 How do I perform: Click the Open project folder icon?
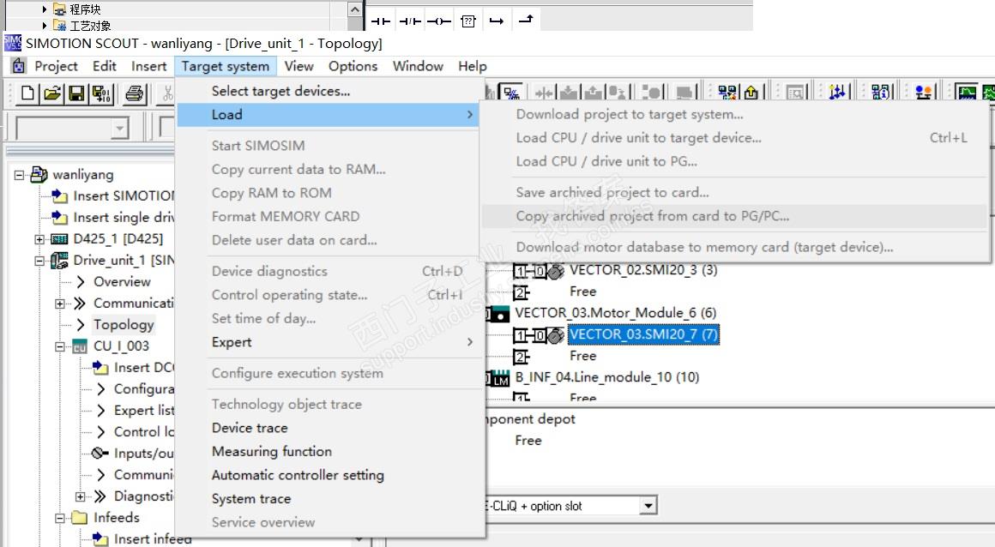tap(52, 93)
